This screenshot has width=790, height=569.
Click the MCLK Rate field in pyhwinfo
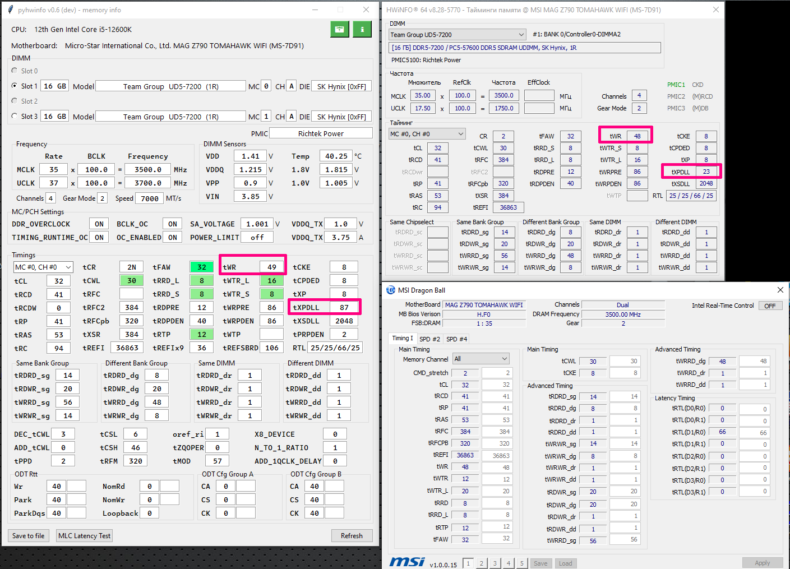[x=54, y=169]
